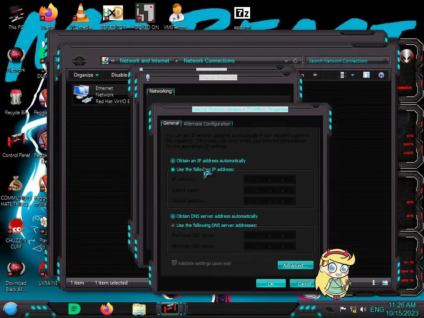Click the Start orb on the taskbar
This screenshot has height=318, width=424.
tap(11, 309)
